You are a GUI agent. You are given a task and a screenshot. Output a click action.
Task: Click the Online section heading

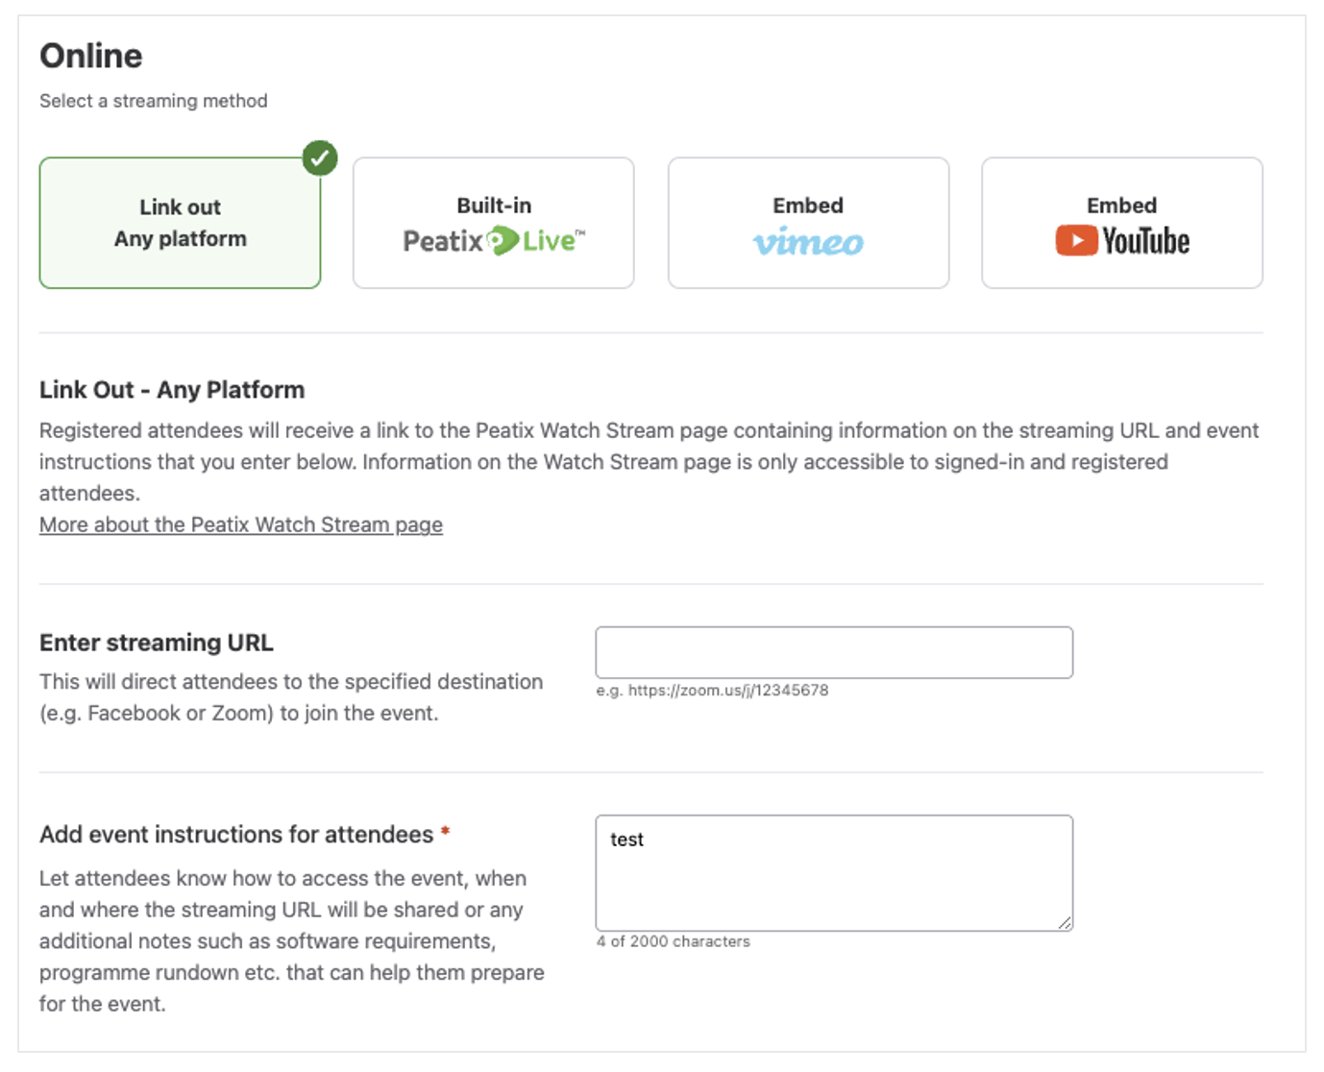click(91, 56)
